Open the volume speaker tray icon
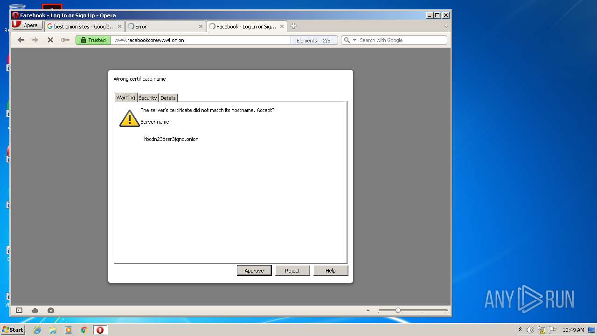 click(x=530, y=330)
